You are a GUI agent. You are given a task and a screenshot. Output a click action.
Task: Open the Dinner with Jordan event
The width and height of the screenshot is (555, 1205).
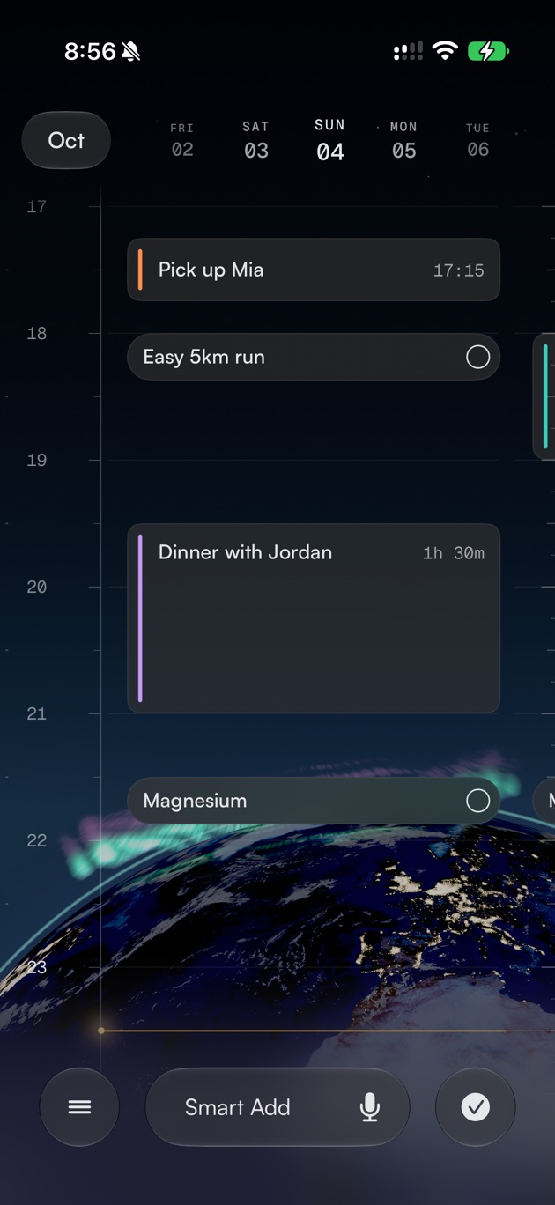point(314,618)
